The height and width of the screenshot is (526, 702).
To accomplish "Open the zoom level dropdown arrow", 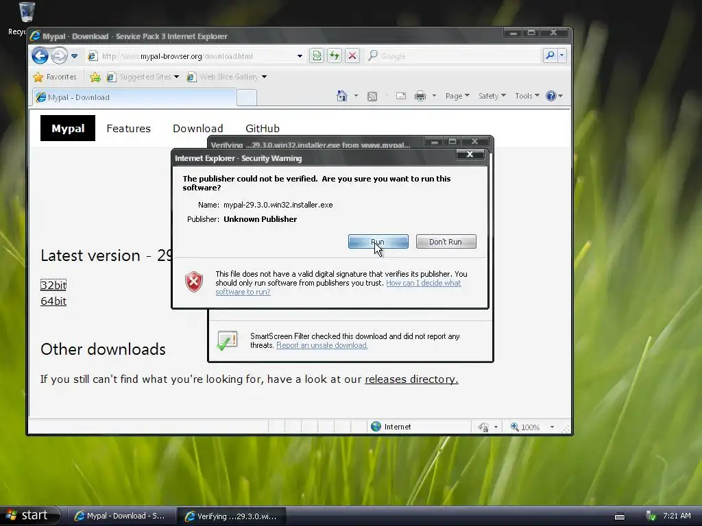I will point(552,427).
